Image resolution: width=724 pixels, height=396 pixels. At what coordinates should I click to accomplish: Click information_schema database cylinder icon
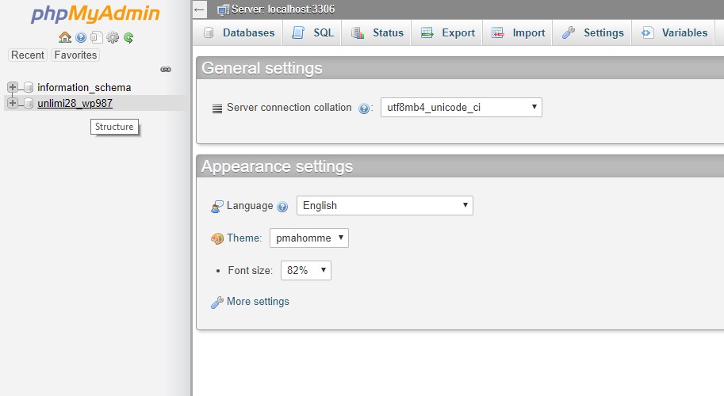[29, 87]
